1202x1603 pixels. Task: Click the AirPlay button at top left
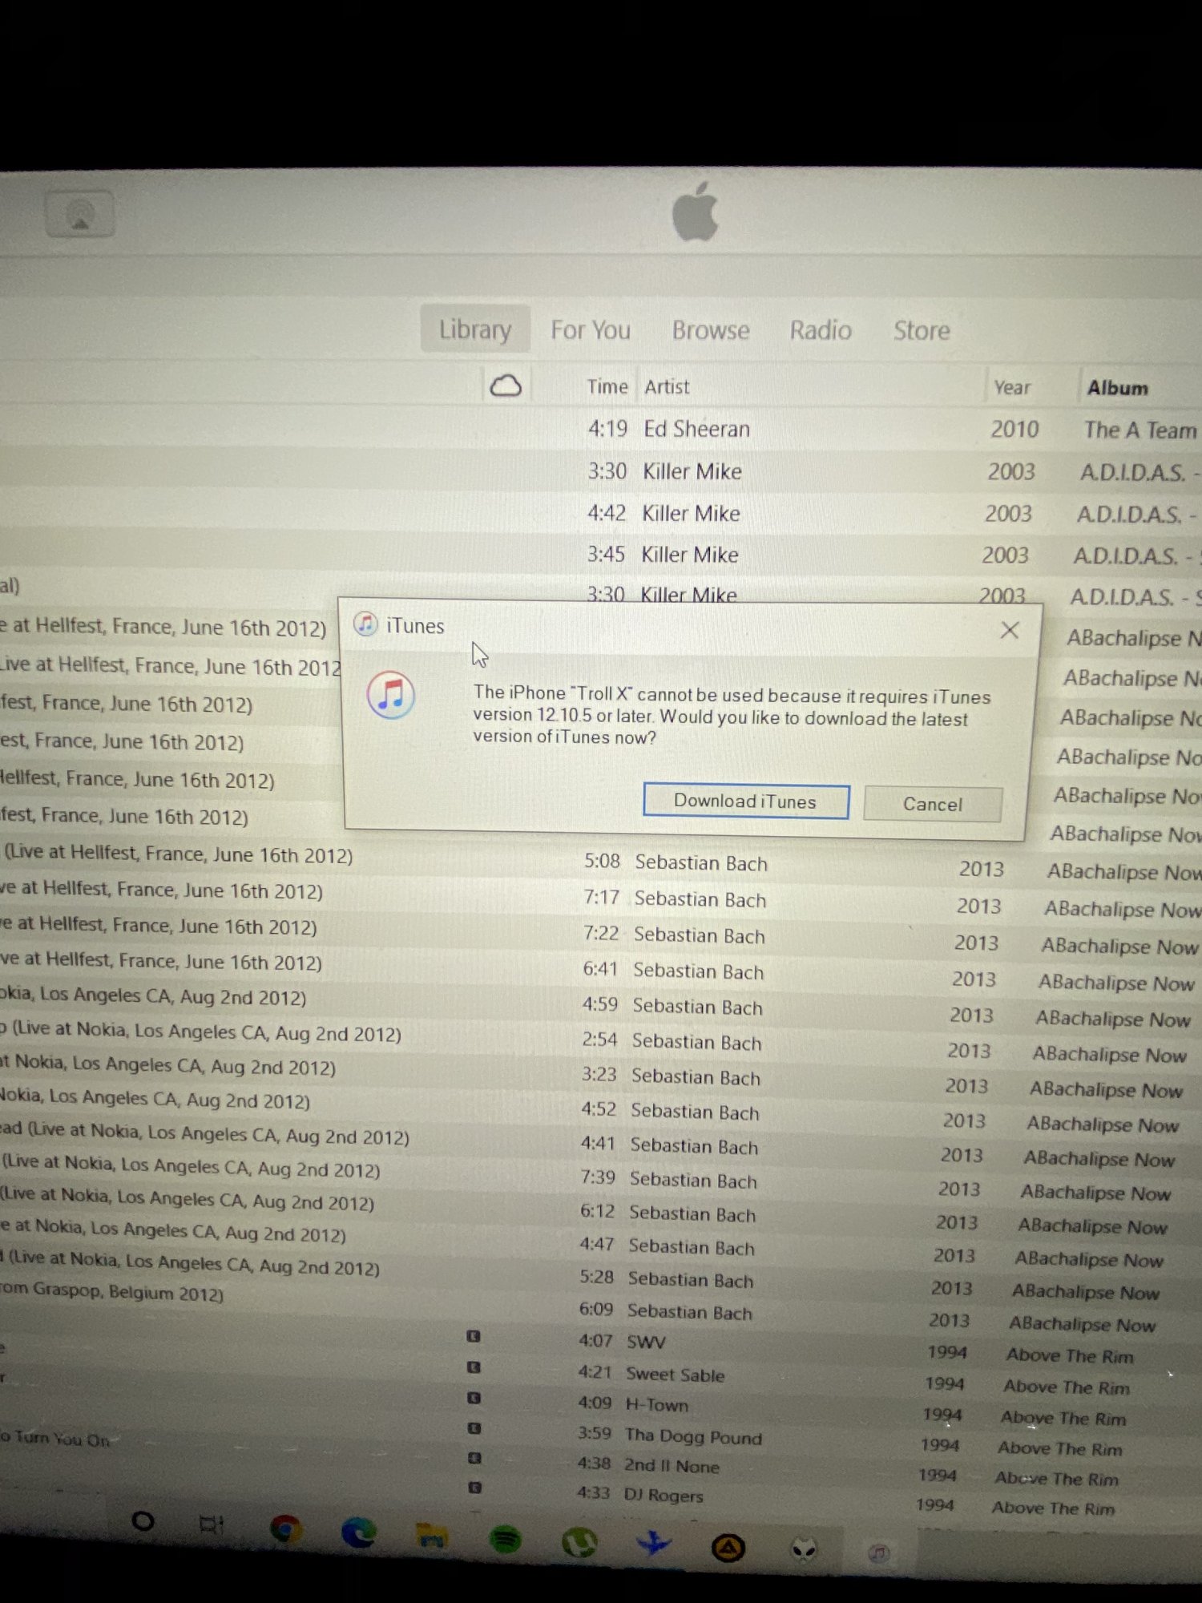pyautogui.click(x=80, y=214)
